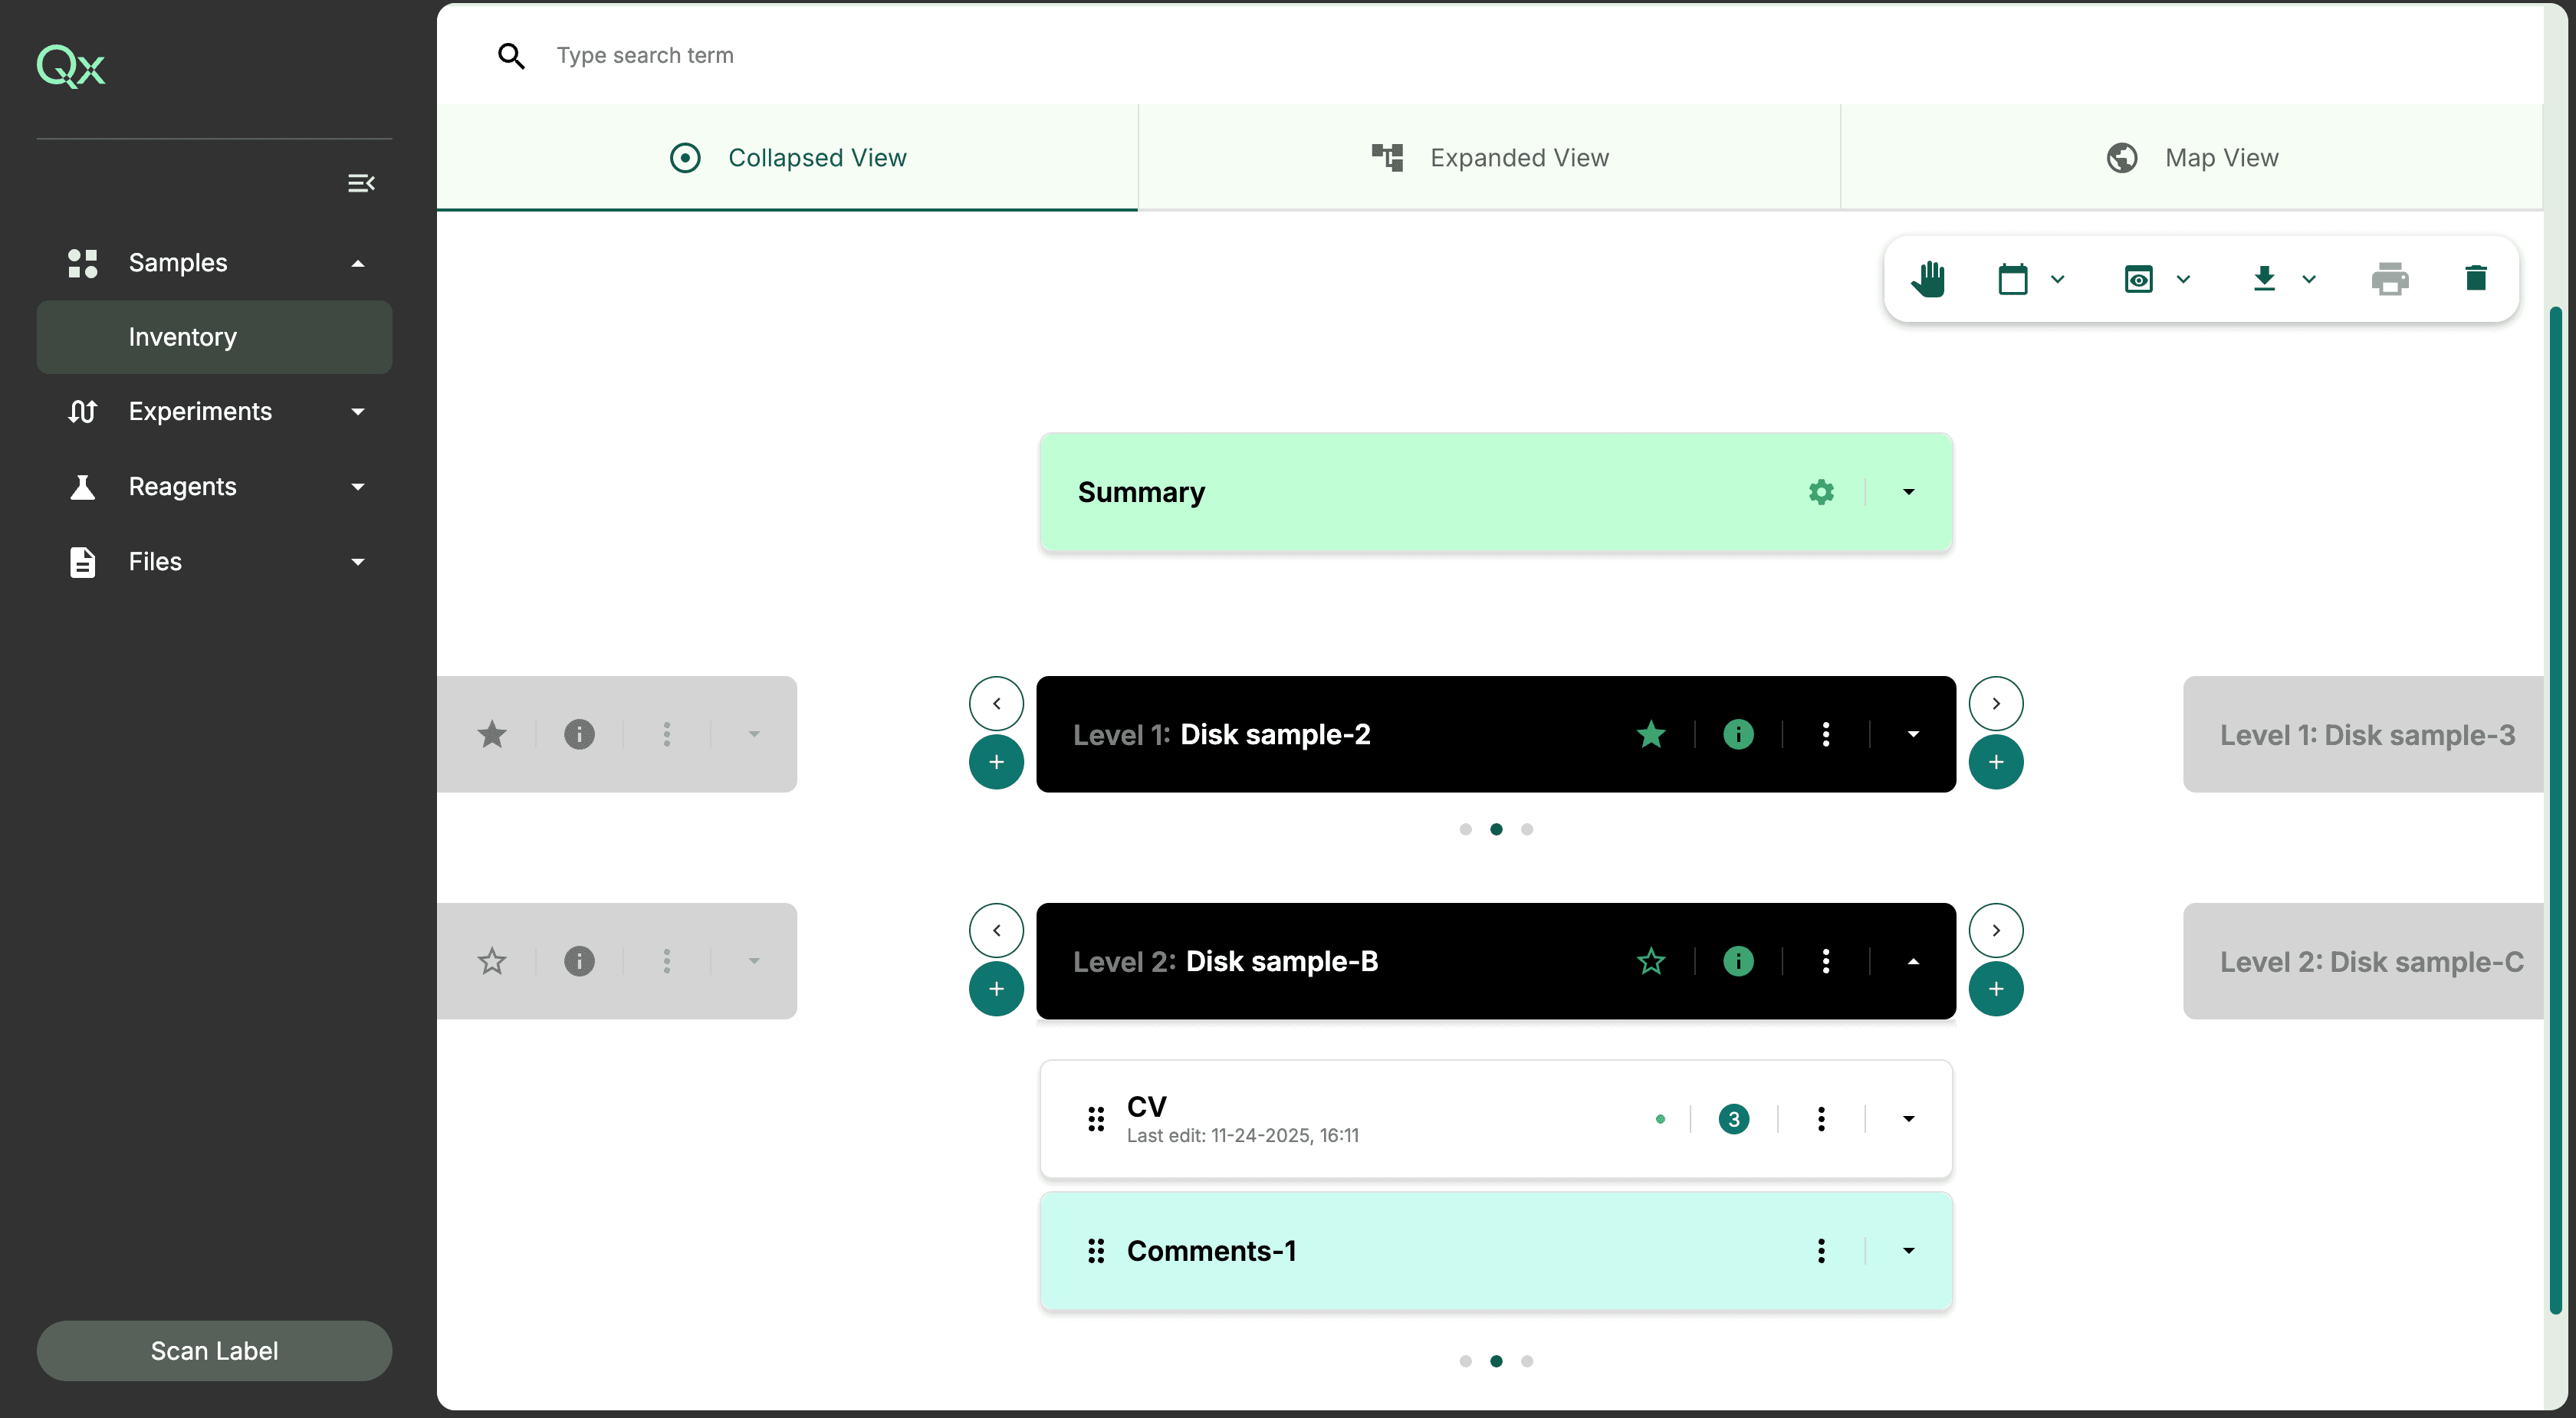Click info icon on Disk sample-2
The height and width of the screenshot is (1418, 2576).
tap(1738, 735)
